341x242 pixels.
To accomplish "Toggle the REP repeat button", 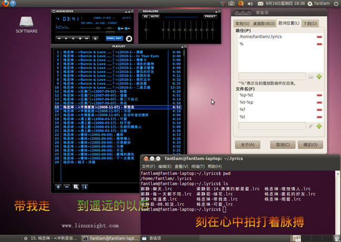I will [x=119, y=38].
